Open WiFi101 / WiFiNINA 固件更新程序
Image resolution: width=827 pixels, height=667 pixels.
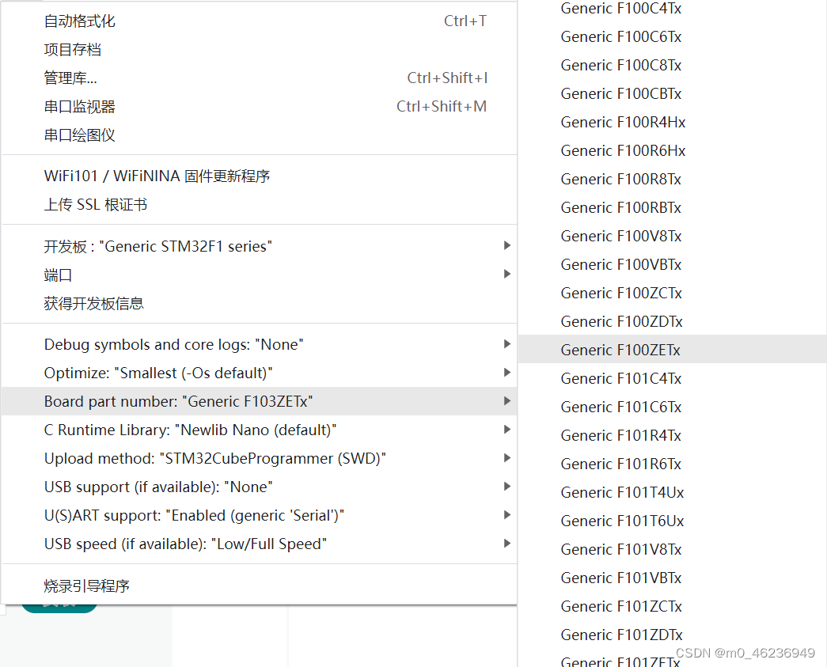[259, 176]
